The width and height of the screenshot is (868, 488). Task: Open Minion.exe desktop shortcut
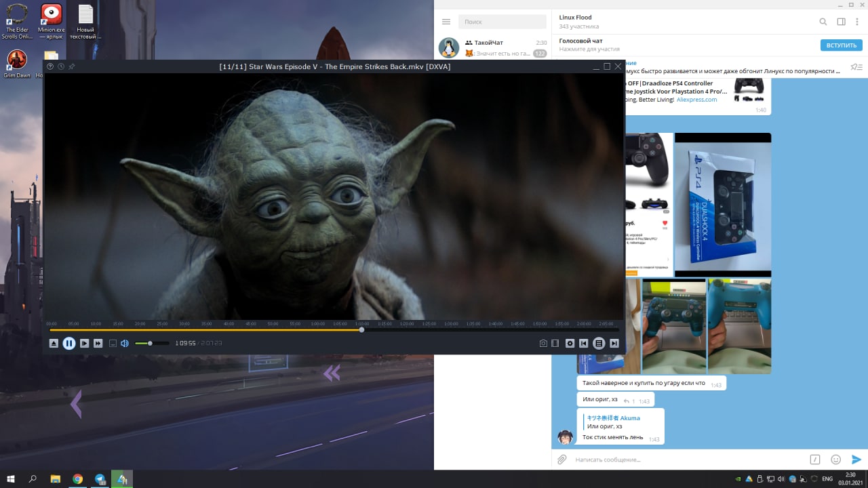52,21
